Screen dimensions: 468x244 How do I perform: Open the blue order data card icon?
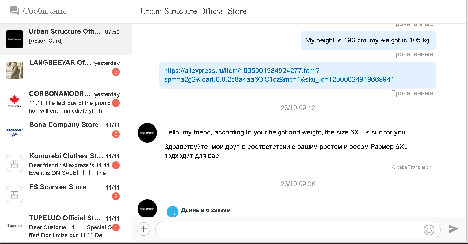point(173,212)
